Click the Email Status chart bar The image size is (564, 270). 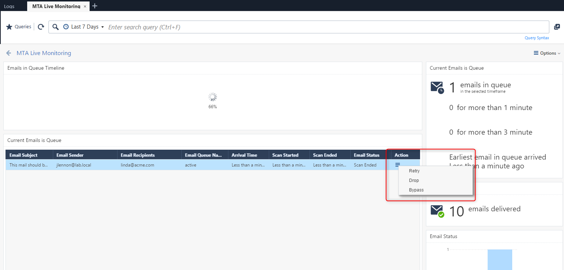500,260
